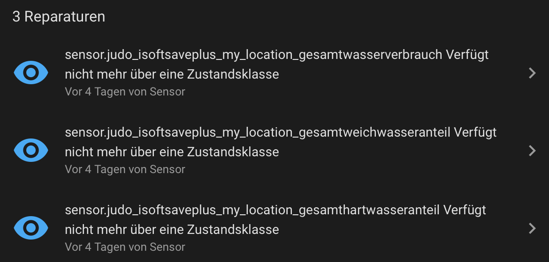
Task: Select 'nicht mehr über eine Zustandsklasse' in gesamtwasserverbrauch row
Action: click(172, 74)
